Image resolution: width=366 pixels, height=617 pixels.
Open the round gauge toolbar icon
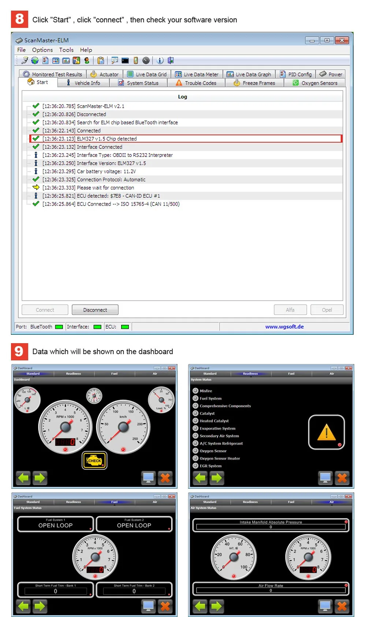point(146,60)
